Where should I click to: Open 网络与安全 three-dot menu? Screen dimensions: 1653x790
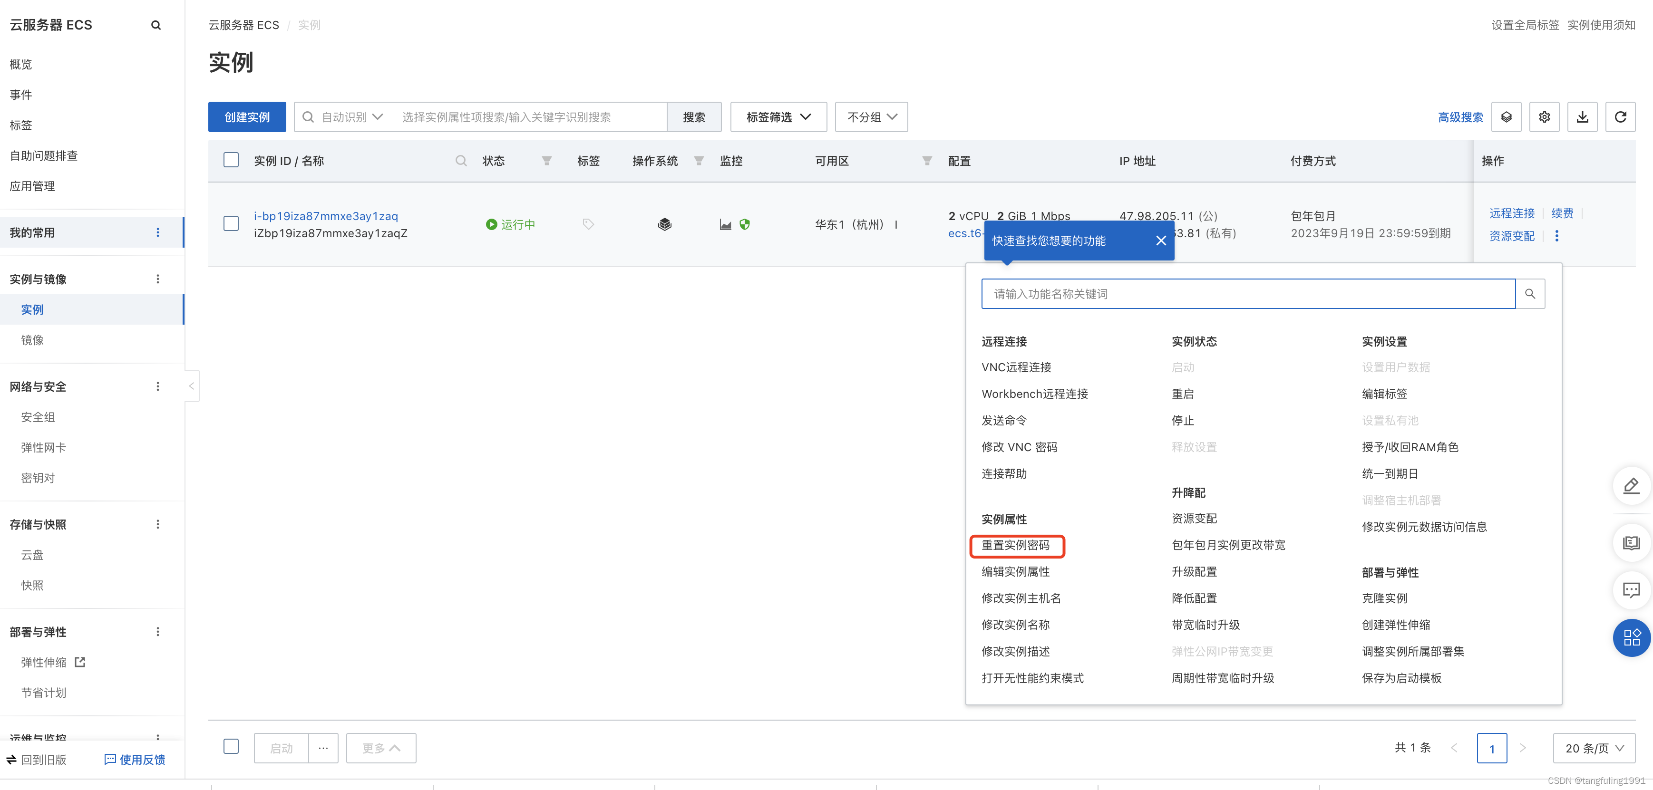tap(158, 386)
